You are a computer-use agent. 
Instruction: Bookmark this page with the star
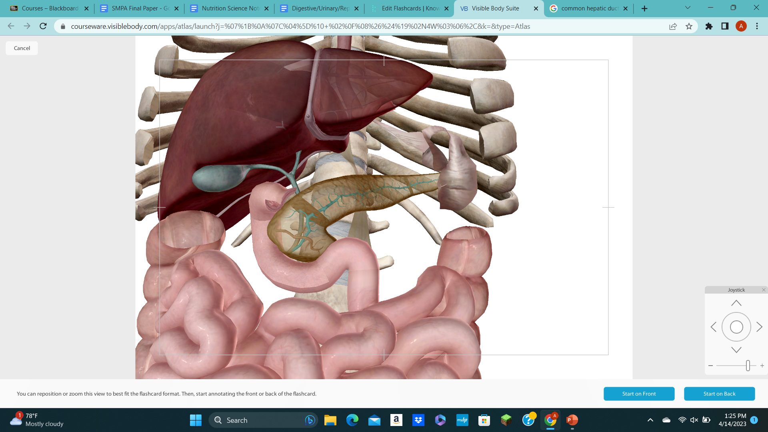689,26
